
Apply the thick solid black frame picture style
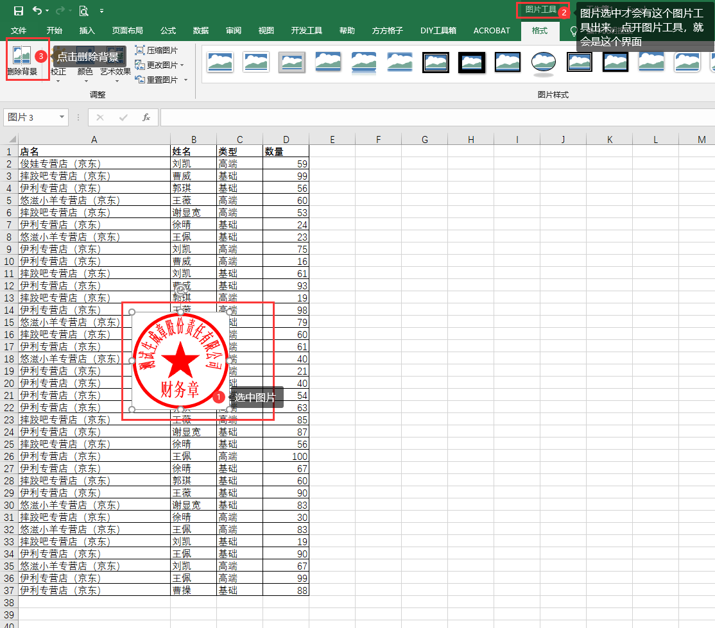click(x=472, y=62)
